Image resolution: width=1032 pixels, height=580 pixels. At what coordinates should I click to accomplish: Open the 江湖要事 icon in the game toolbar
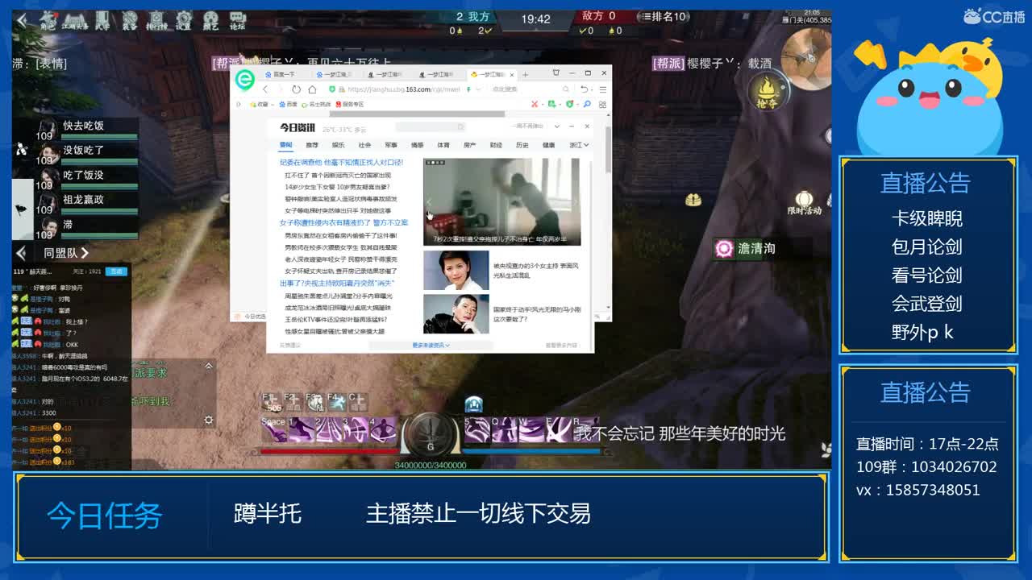coord(76,18)
